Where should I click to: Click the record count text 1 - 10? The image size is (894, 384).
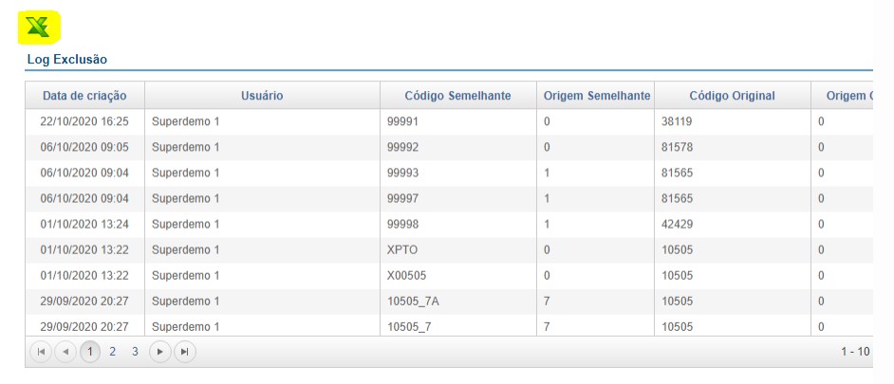pyautogui.click(x=855, y=352)
